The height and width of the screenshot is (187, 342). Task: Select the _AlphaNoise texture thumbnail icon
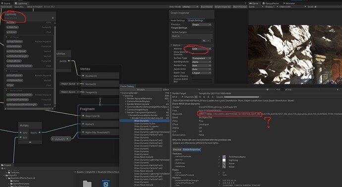[x=224, y=167]
